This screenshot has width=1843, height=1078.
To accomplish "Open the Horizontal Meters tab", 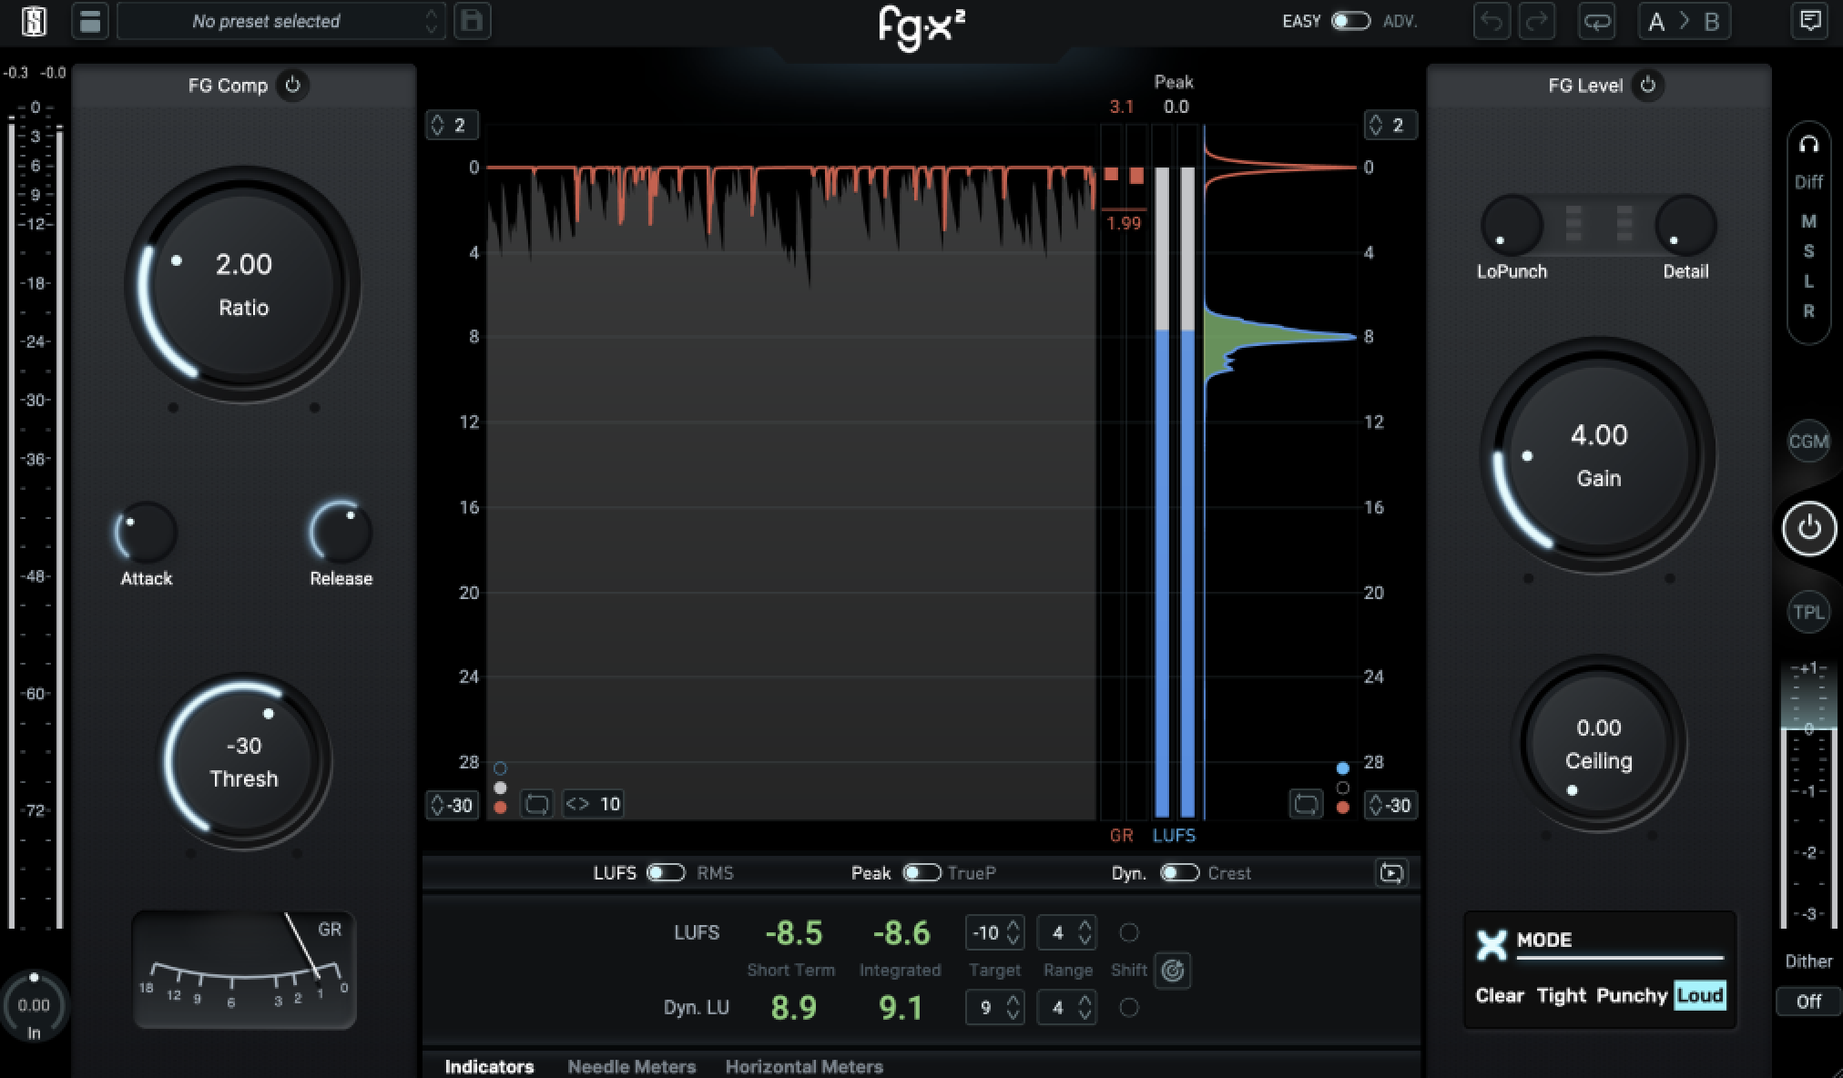I will 802,1066.
